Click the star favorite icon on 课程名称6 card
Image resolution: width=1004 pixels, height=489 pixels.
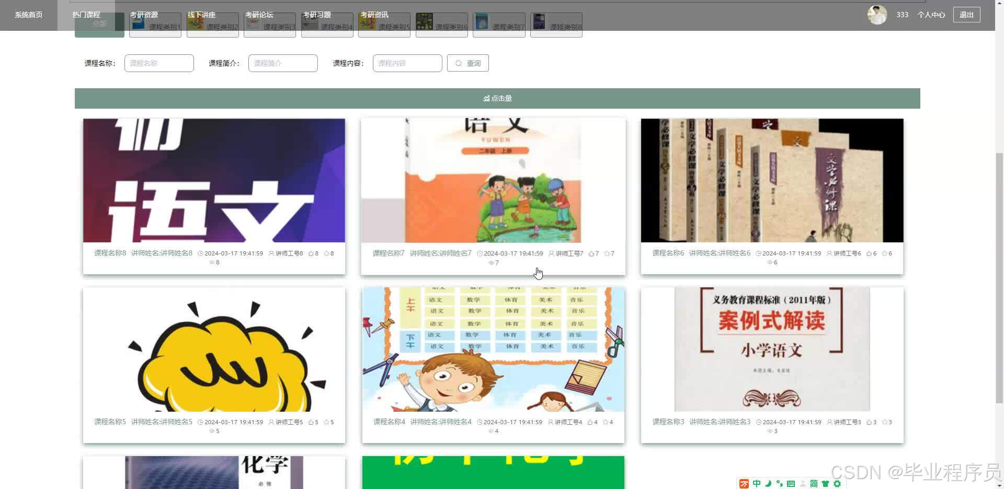coord(884,253)
